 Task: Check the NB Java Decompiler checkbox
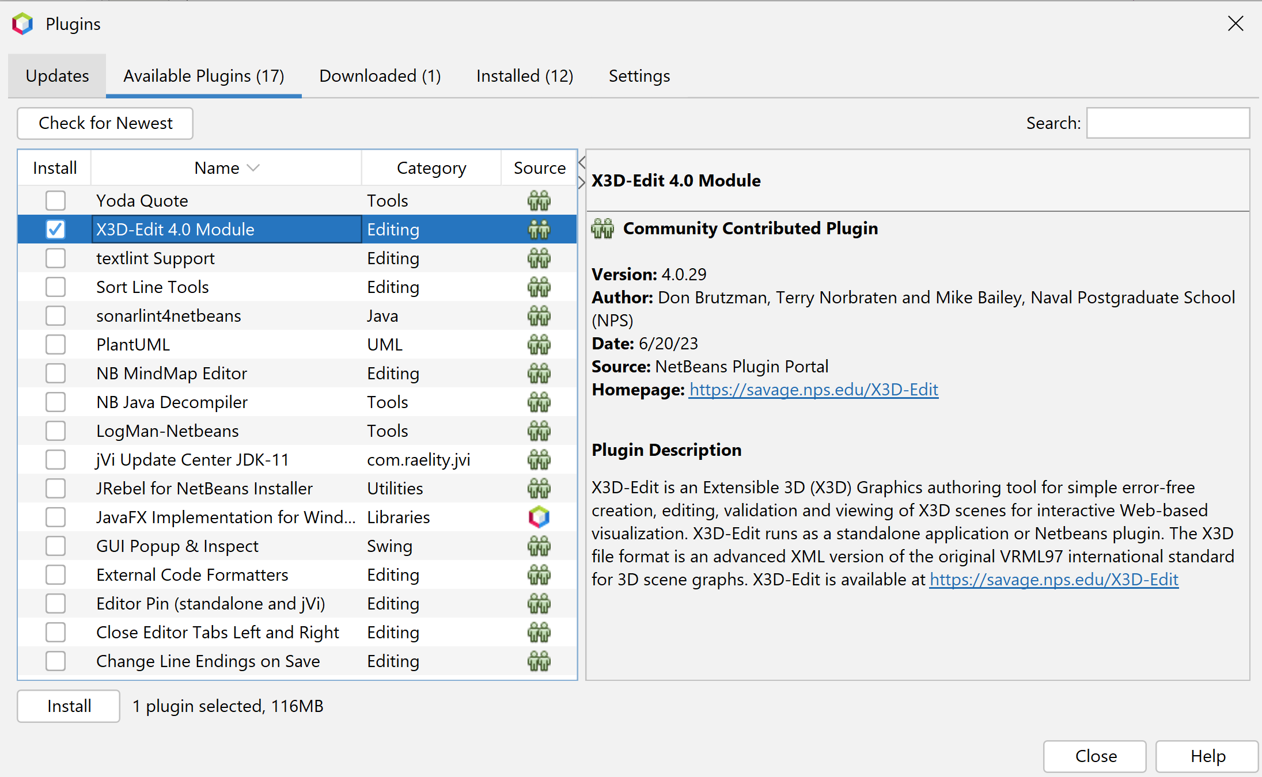pos(55,402)
